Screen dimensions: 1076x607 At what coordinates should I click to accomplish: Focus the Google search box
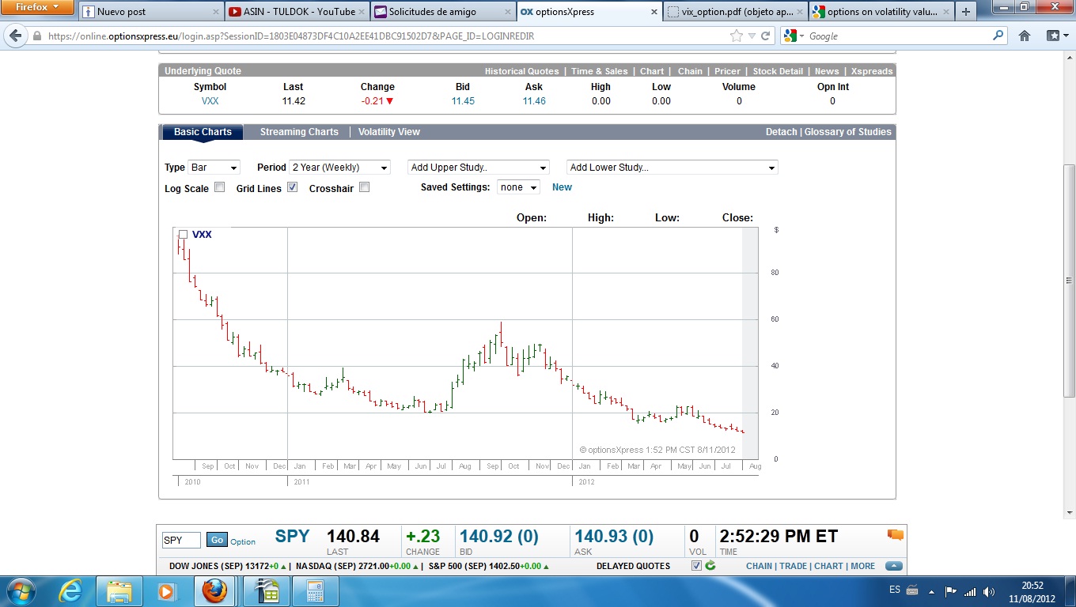click(x=898, y=36)
